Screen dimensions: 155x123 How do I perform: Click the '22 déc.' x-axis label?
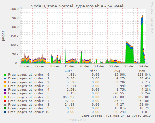click(115, 66)
